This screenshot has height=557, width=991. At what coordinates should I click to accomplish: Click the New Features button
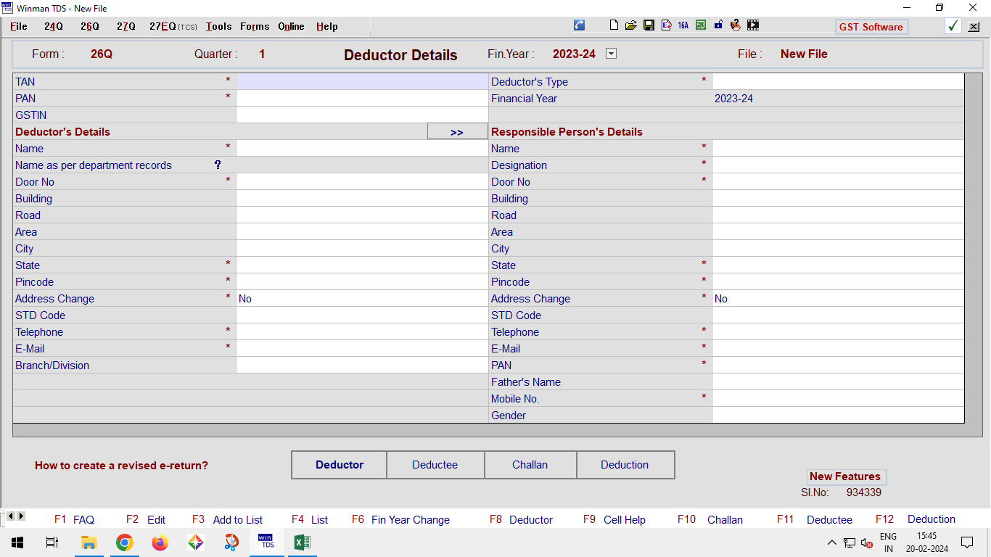point(844,476)
